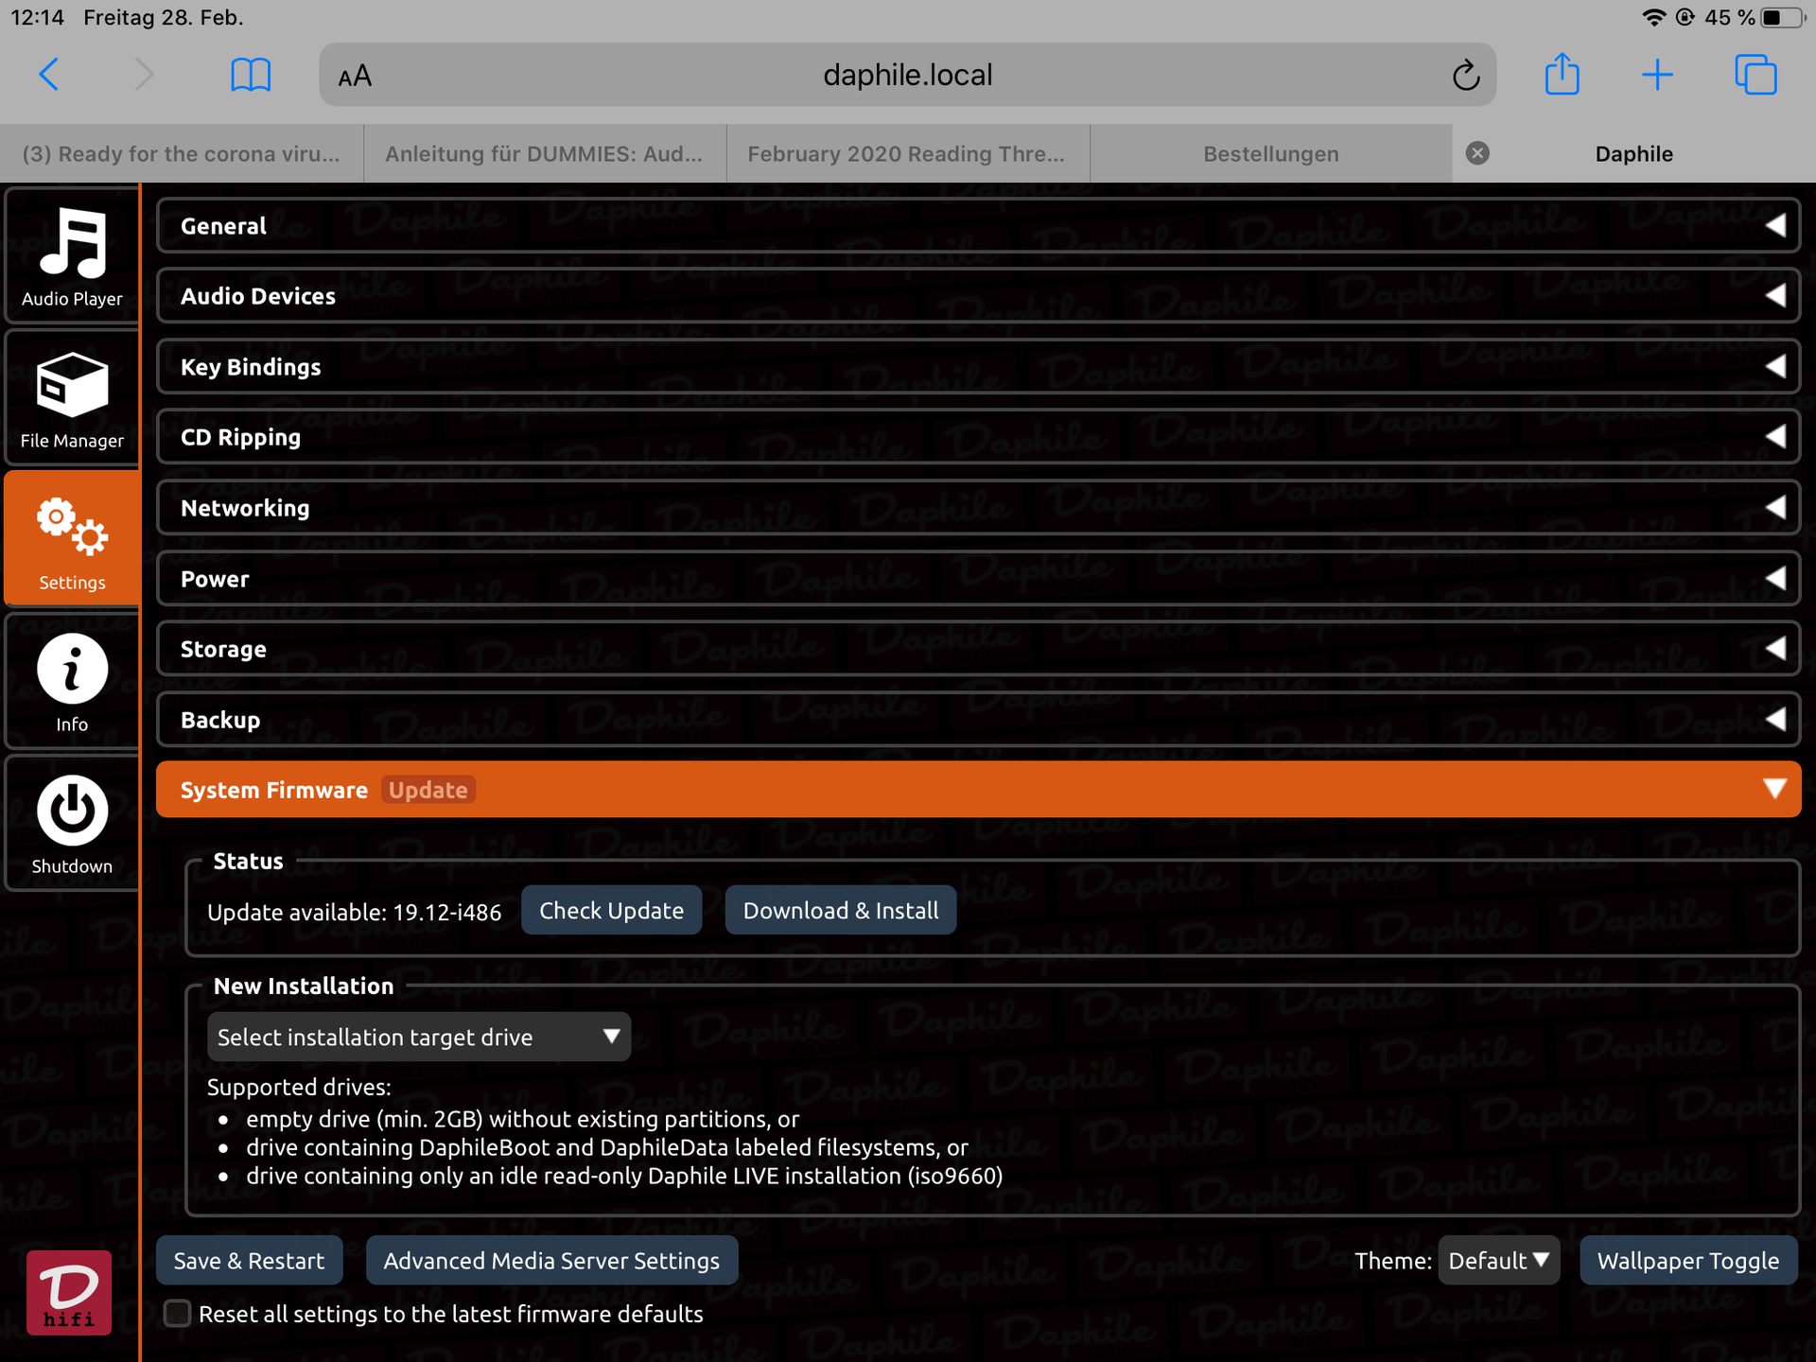Click the Shutdown power icon

tap(72, 811)
